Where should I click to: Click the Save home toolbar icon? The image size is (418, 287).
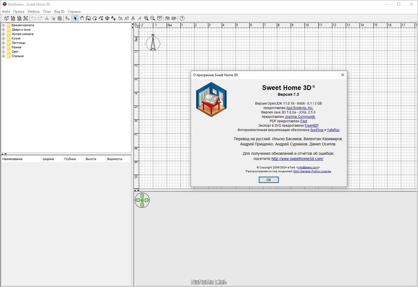click(x=19, y=18)
